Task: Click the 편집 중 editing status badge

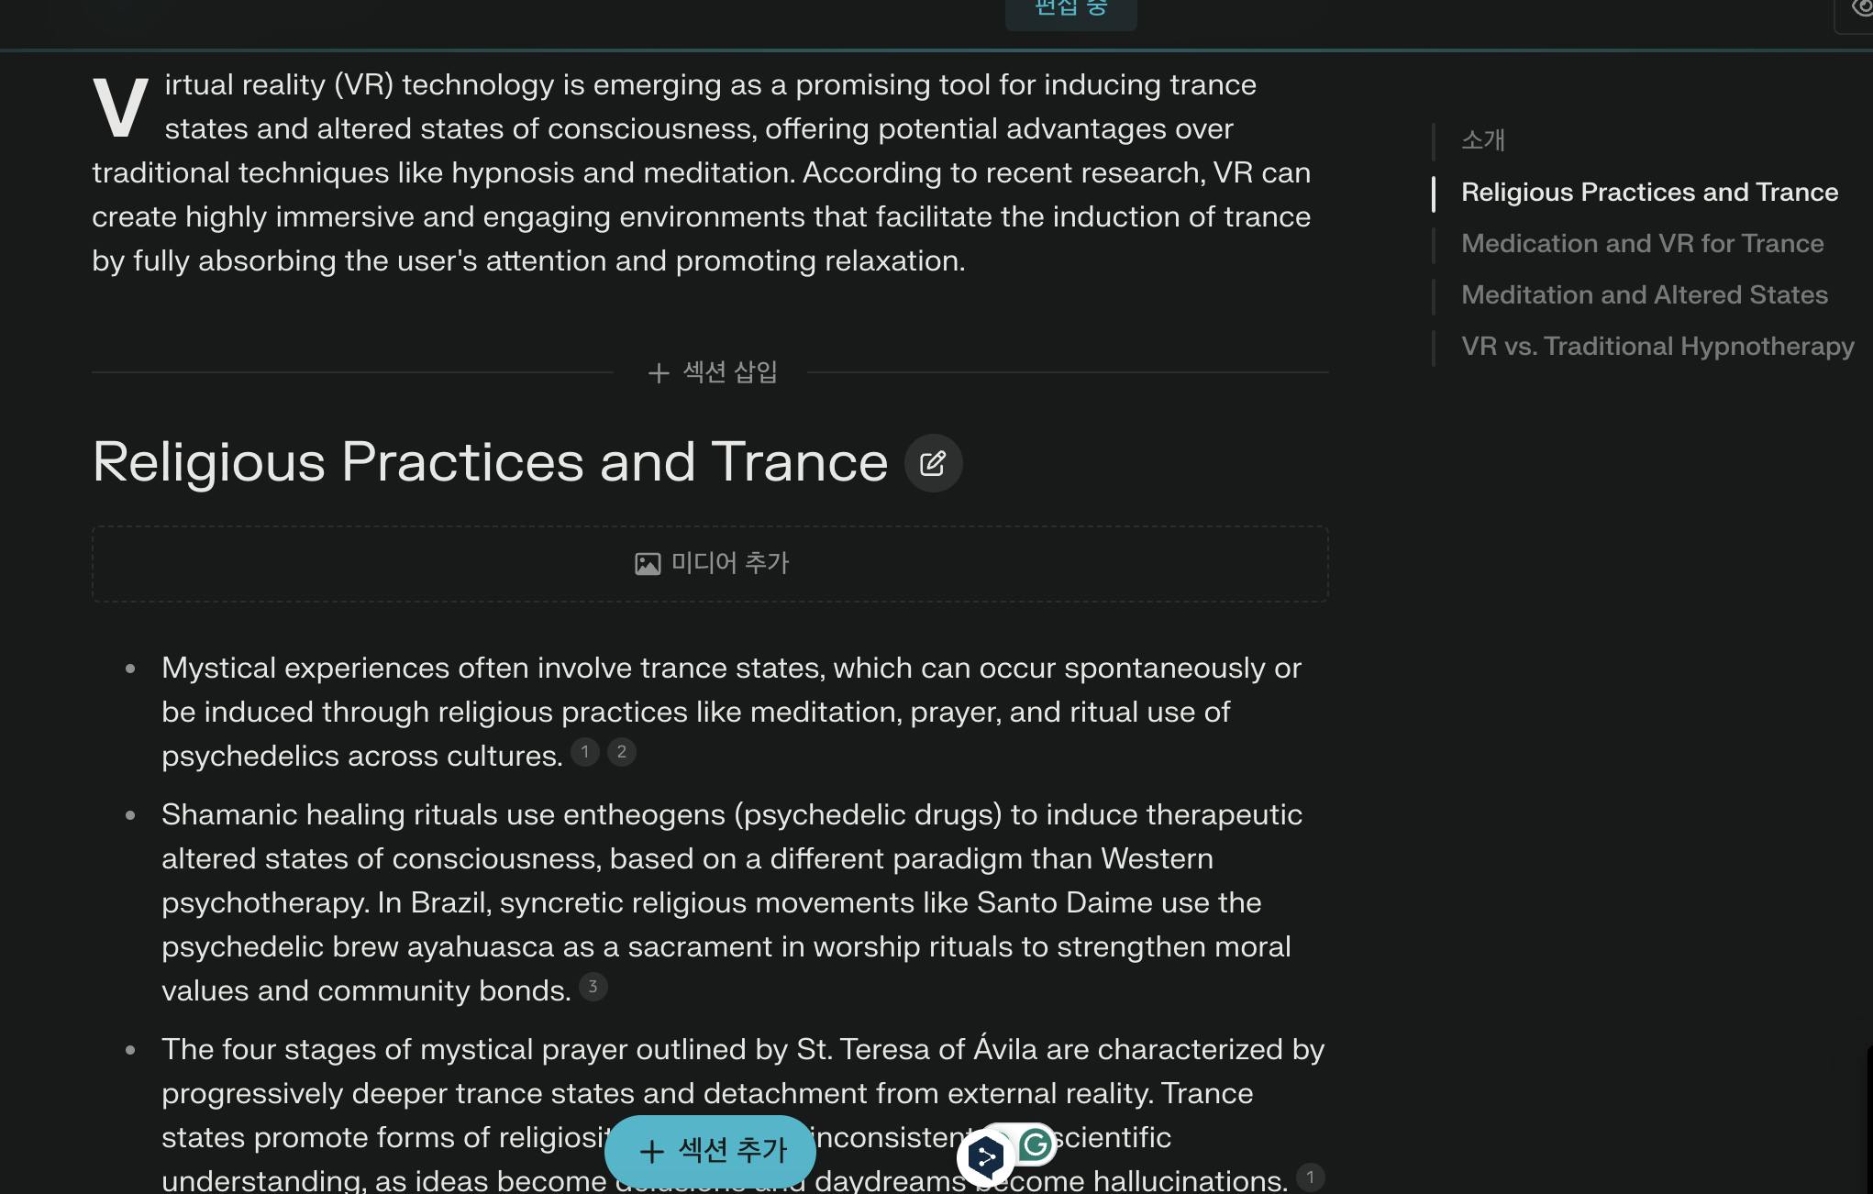Action: (x=1070, y=11)
